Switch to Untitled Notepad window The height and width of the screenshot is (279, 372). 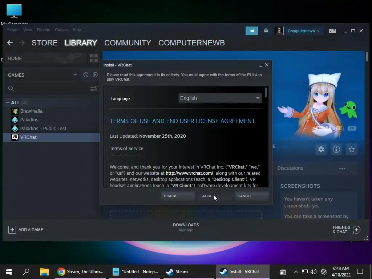(x=135, y=272)
